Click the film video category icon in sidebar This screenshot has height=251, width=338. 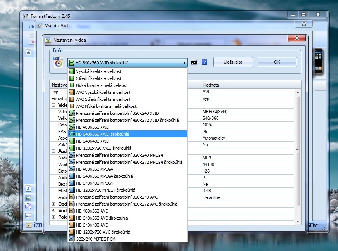(29, 52)
